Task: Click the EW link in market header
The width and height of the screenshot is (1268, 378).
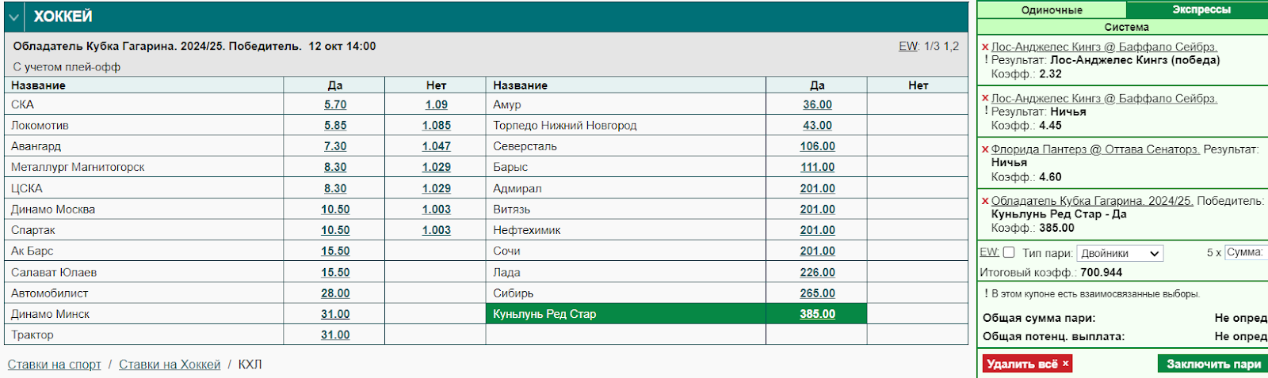Action: pos(908,46)
